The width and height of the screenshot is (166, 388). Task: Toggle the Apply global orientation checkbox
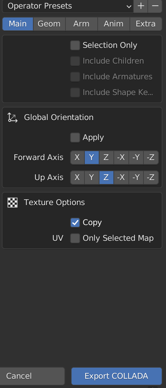(x=75, y=137)
